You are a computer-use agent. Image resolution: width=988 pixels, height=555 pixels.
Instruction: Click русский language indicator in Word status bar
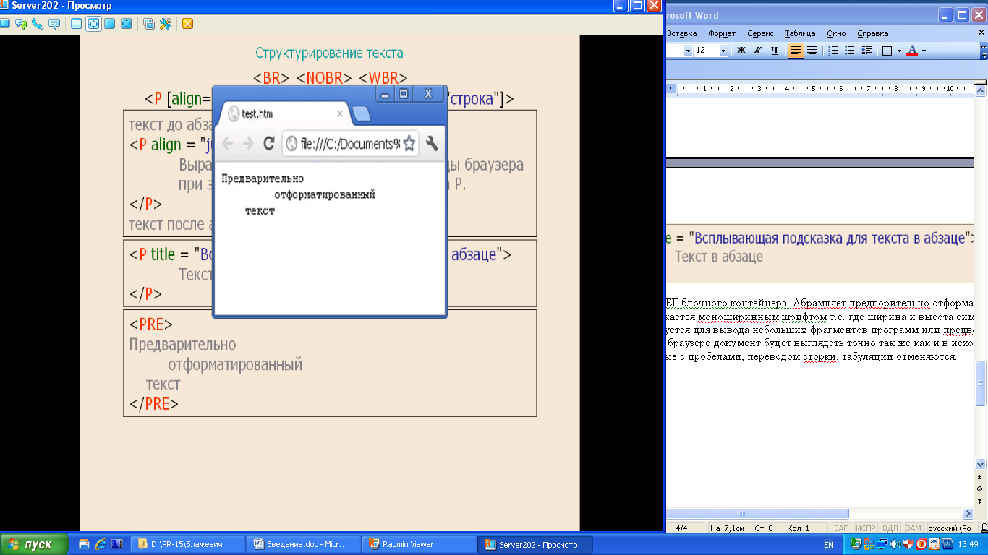[x=950, y=528]
